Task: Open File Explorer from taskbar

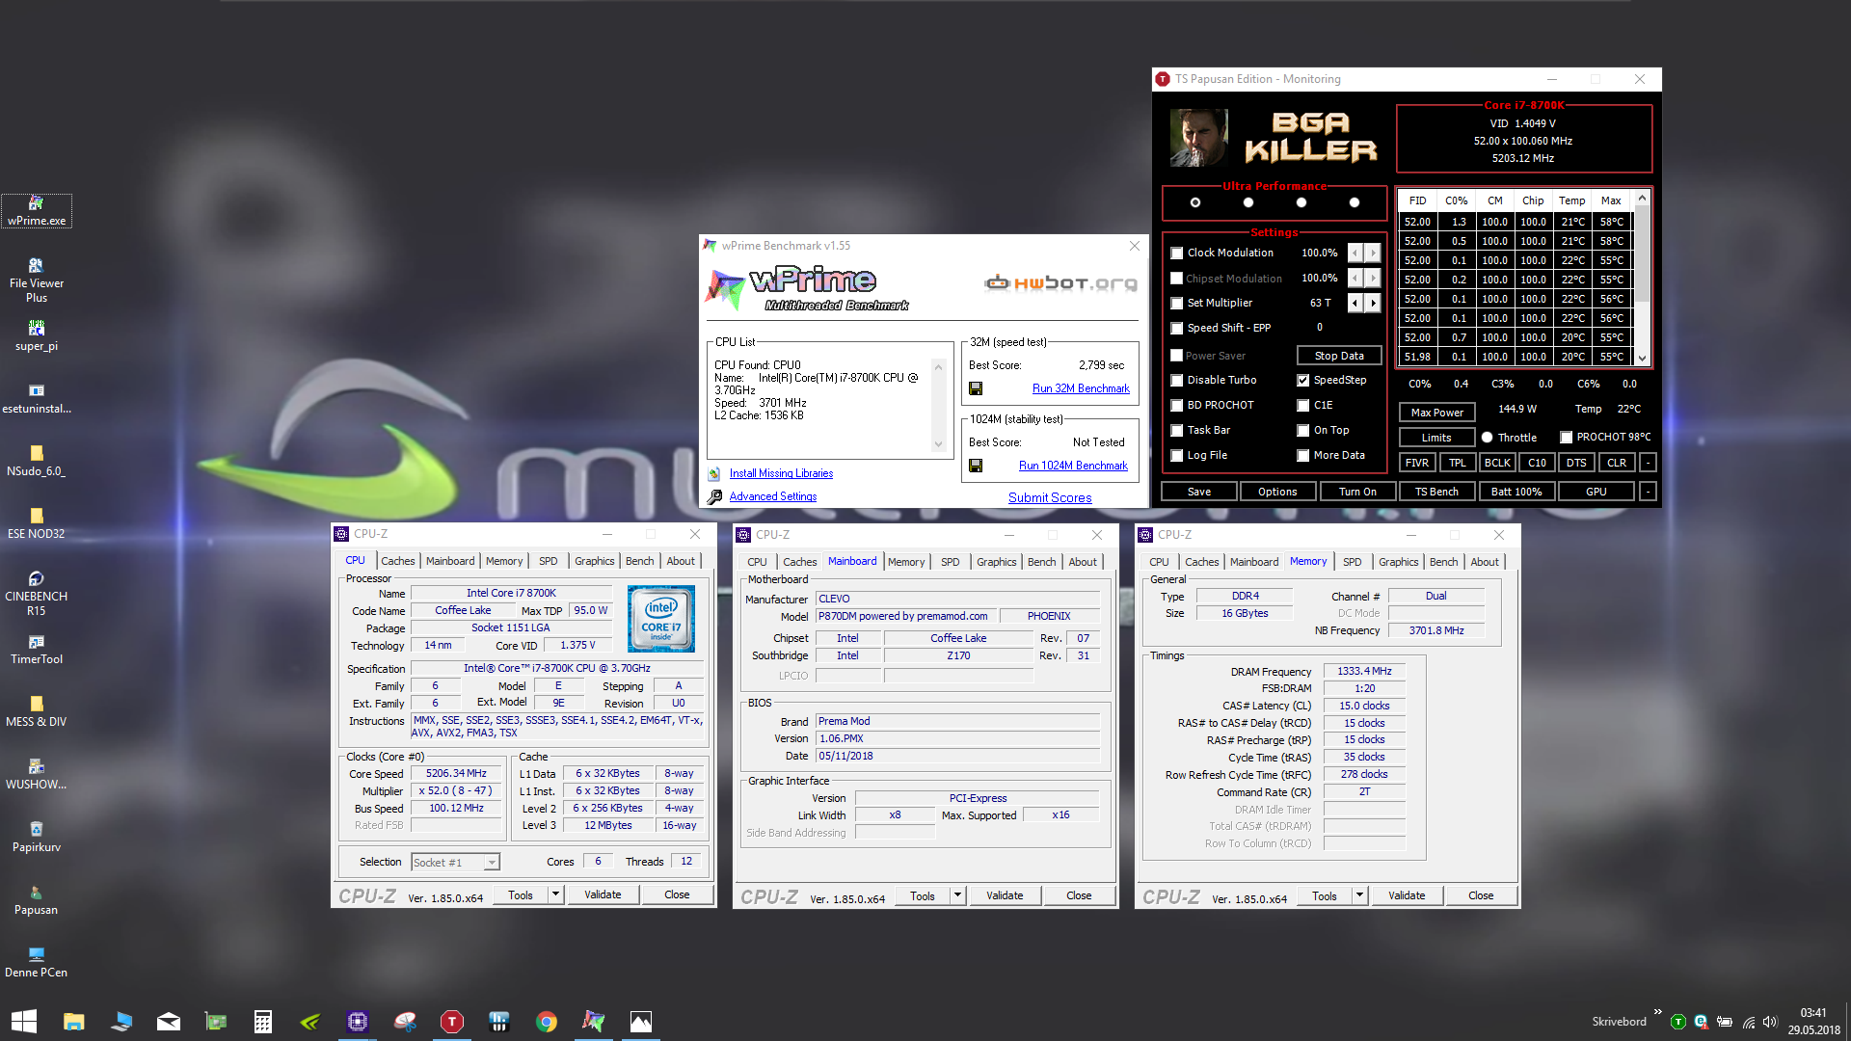Action: coord(73,1022)
